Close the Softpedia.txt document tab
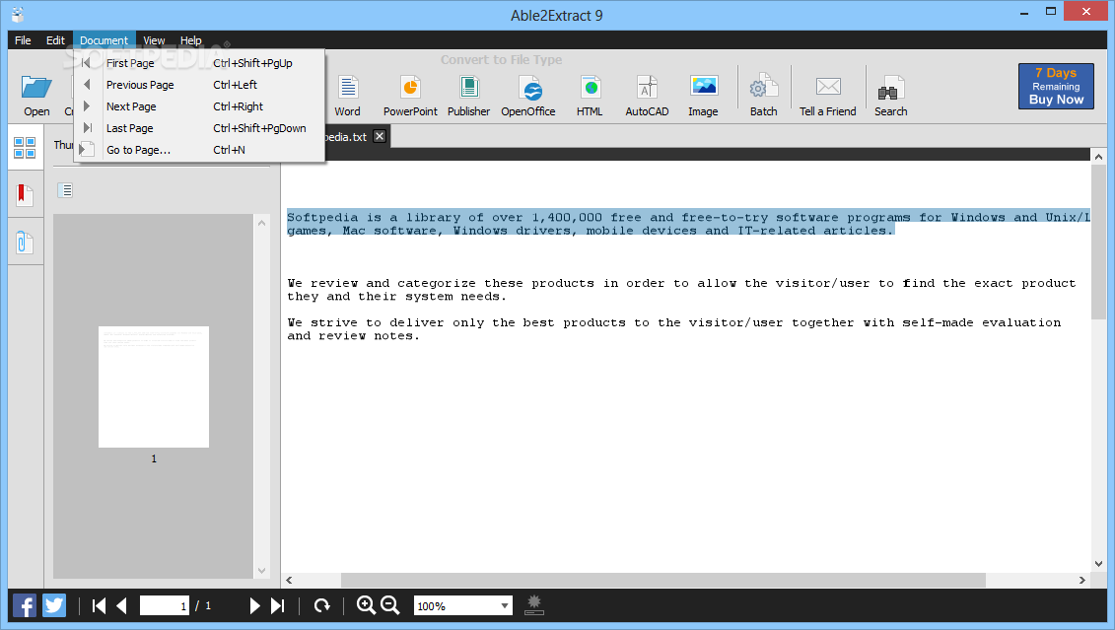1115x630 pixels. [x=380, y=136]
